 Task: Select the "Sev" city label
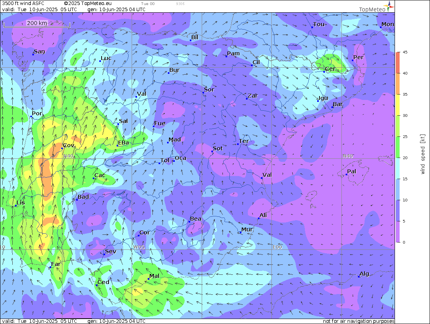(x=111, y=251)
